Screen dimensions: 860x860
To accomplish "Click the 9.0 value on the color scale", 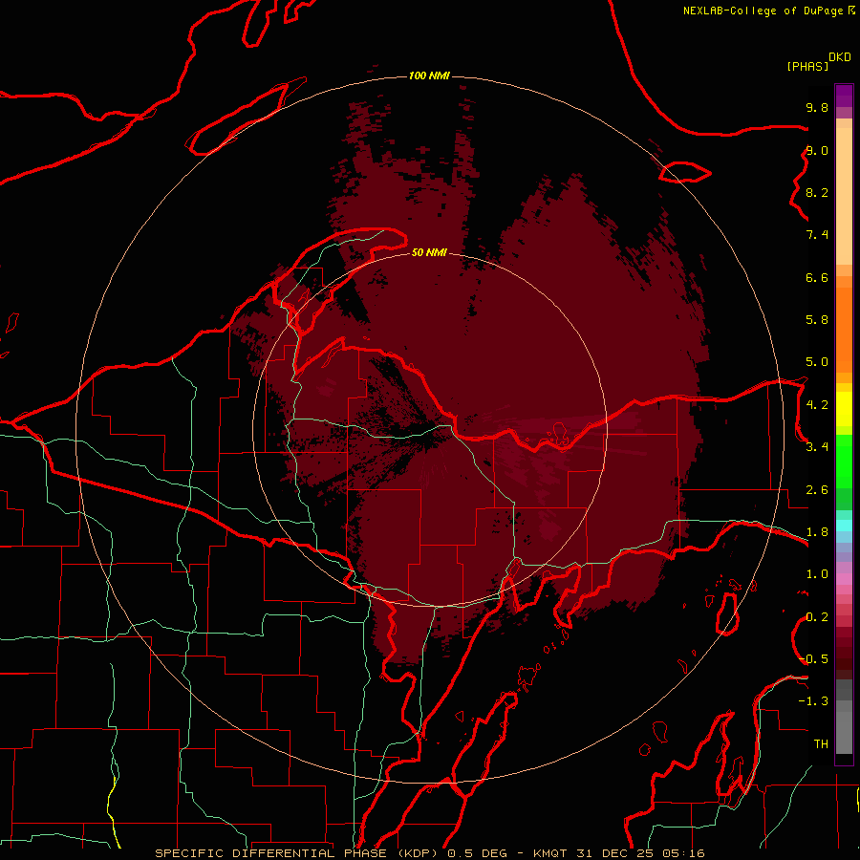I will click(x=817, y=150).
